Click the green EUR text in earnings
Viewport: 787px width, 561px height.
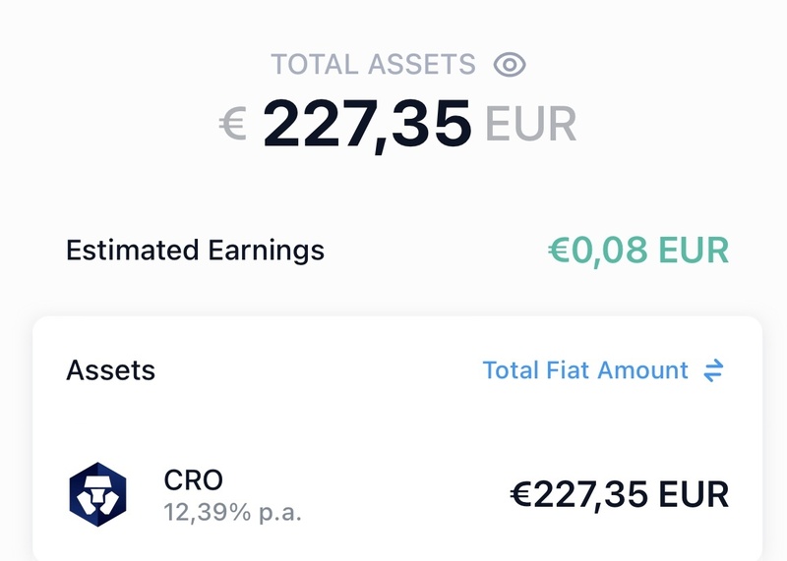(x=694, y=250)
